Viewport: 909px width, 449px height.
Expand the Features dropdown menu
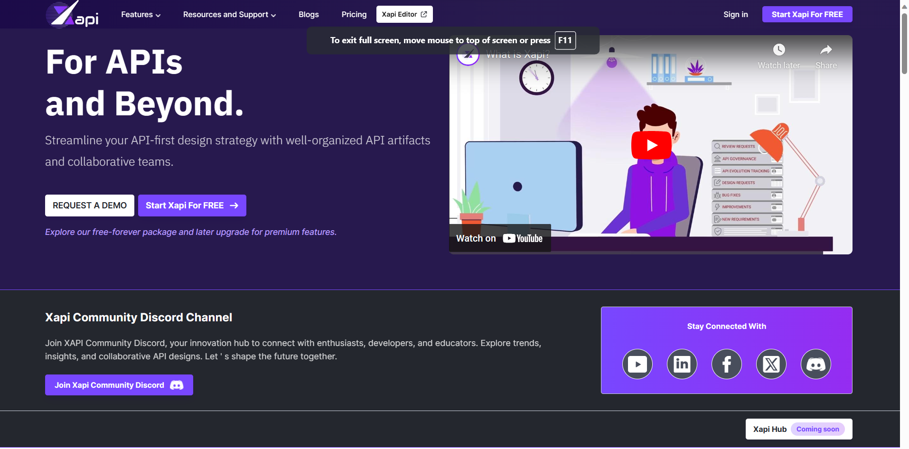pos(141,15)
